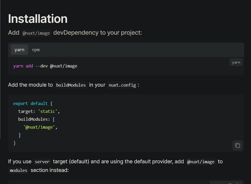Switch to the npm tab
This screenshot has width=251, height=184.
click(36, 50)
